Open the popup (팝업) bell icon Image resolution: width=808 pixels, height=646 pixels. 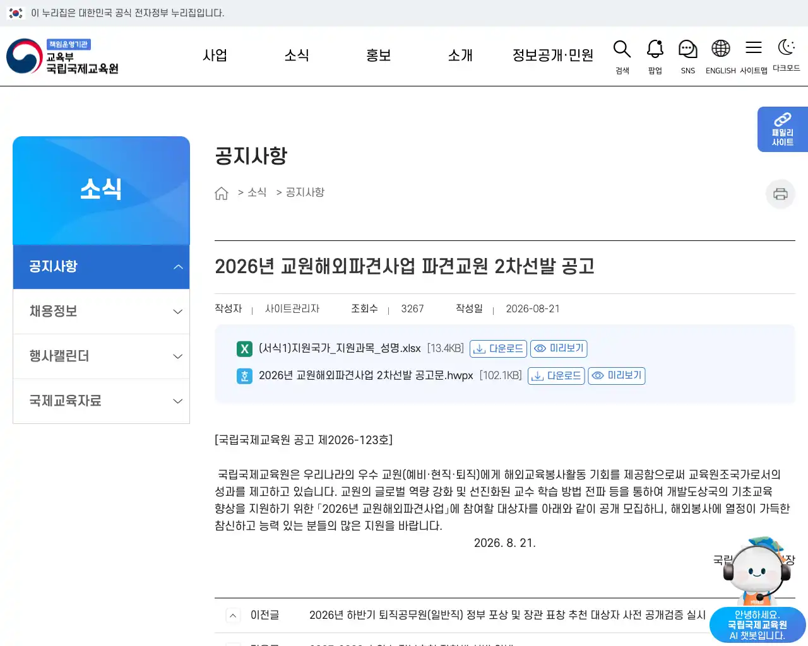coord(655,57)
